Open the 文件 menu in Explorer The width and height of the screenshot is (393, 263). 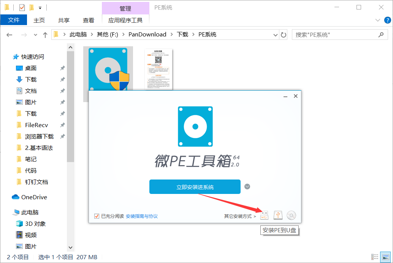pyautogui.click(x=14, y=20)
